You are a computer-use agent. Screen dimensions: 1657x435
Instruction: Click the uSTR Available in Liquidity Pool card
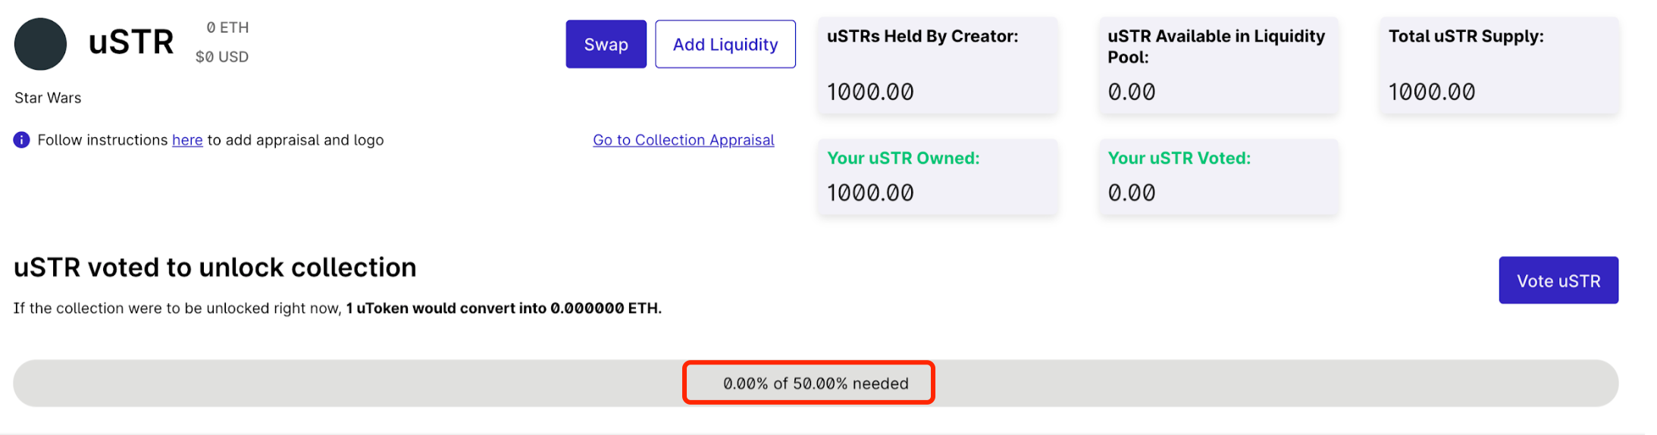pos(1218,66)
